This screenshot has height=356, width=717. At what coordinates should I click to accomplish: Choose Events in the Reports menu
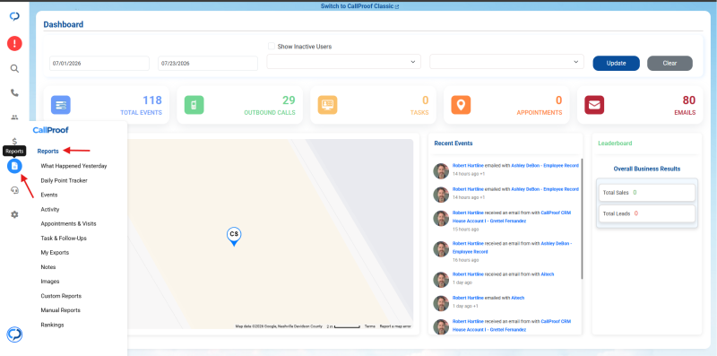pos(49,195)
